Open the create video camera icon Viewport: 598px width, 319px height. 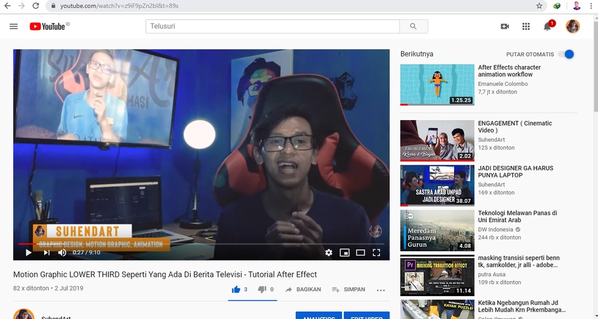(x=505, y=26)
